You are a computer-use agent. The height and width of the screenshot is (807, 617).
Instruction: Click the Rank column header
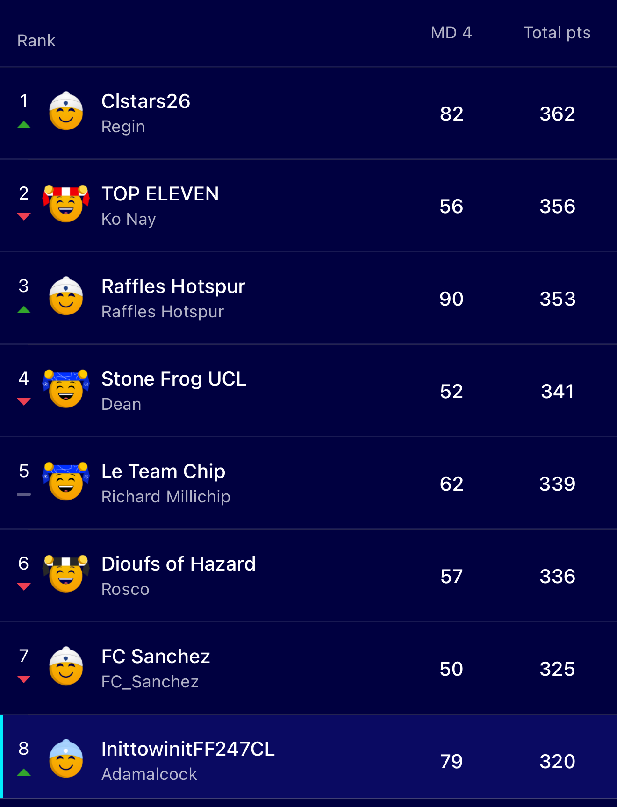point(36,41)
